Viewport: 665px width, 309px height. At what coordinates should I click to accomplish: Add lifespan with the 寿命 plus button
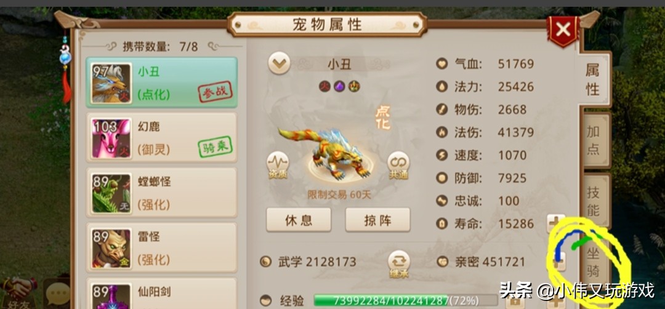tap(555, 223)
